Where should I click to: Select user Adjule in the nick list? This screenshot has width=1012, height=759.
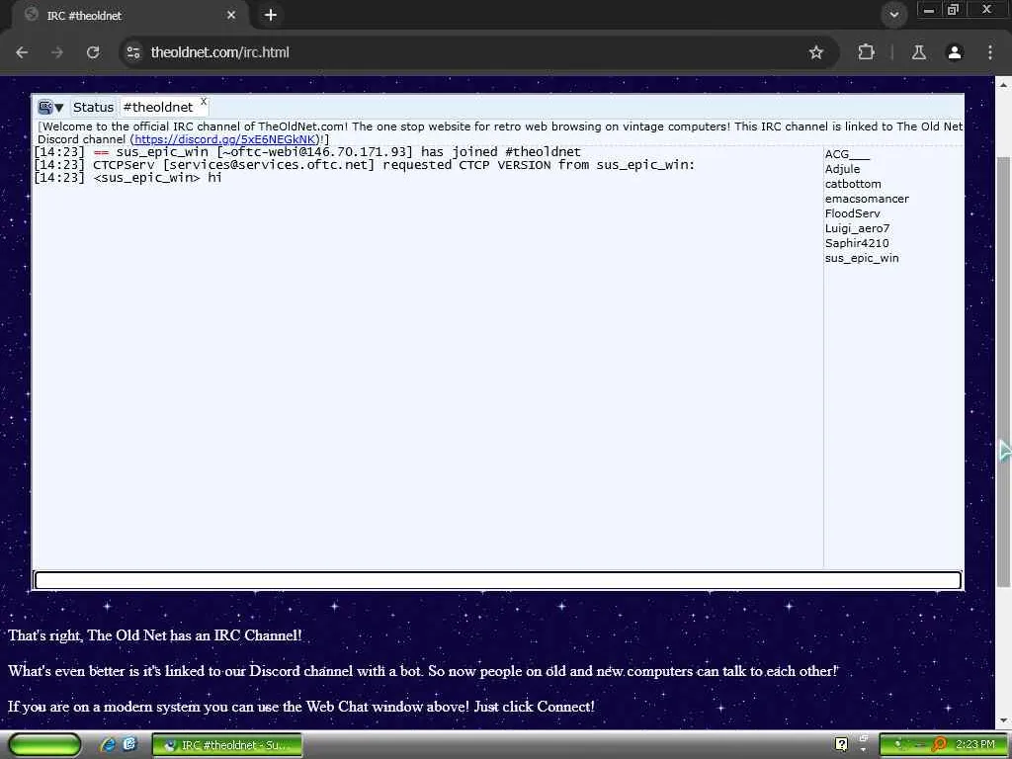(842, 169)
